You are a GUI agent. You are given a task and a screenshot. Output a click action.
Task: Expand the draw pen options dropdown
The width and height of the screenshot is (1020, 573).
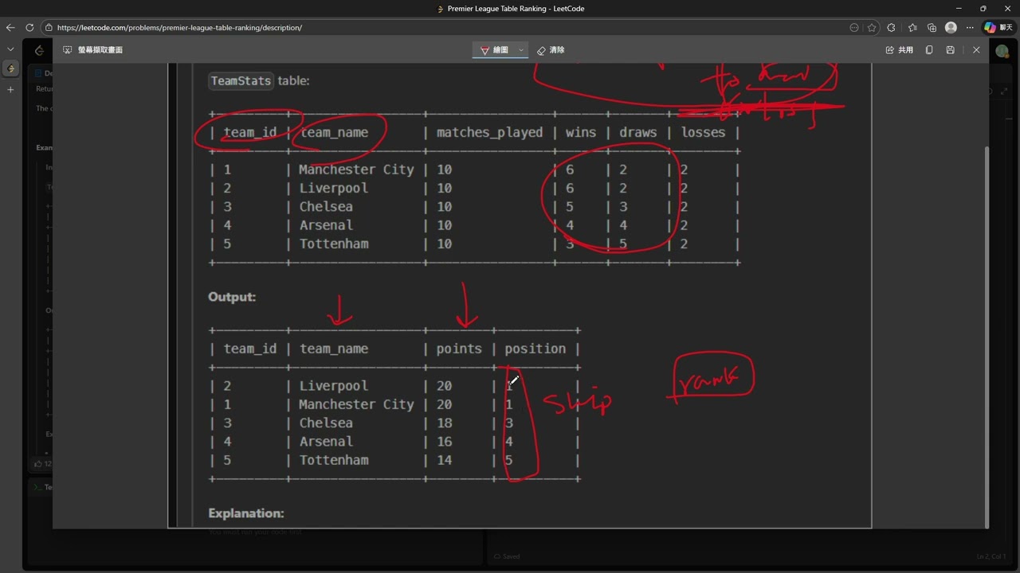click(521, 50)
